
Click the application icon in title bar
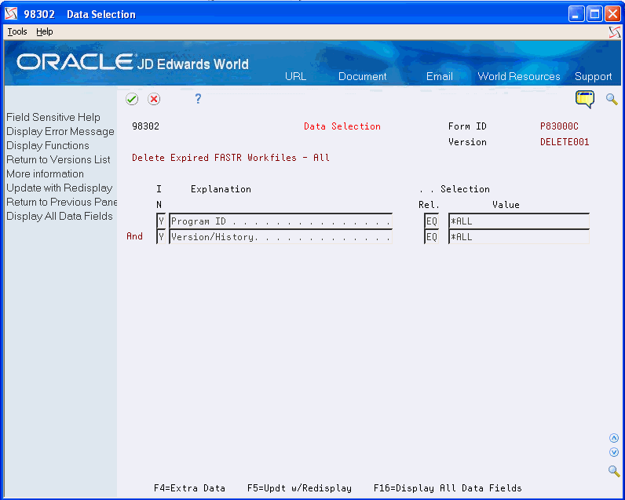click(x=11, y=14)
